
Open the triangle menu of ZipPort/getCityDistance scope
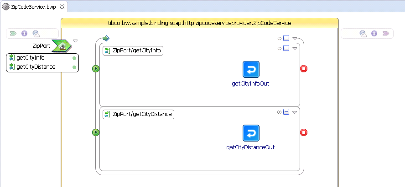pos(295,112)
